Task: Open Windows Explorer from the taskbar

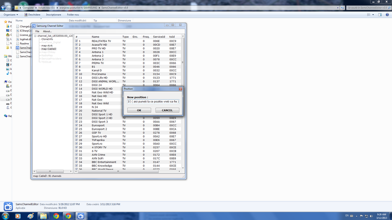Action: tap(43, 216)
